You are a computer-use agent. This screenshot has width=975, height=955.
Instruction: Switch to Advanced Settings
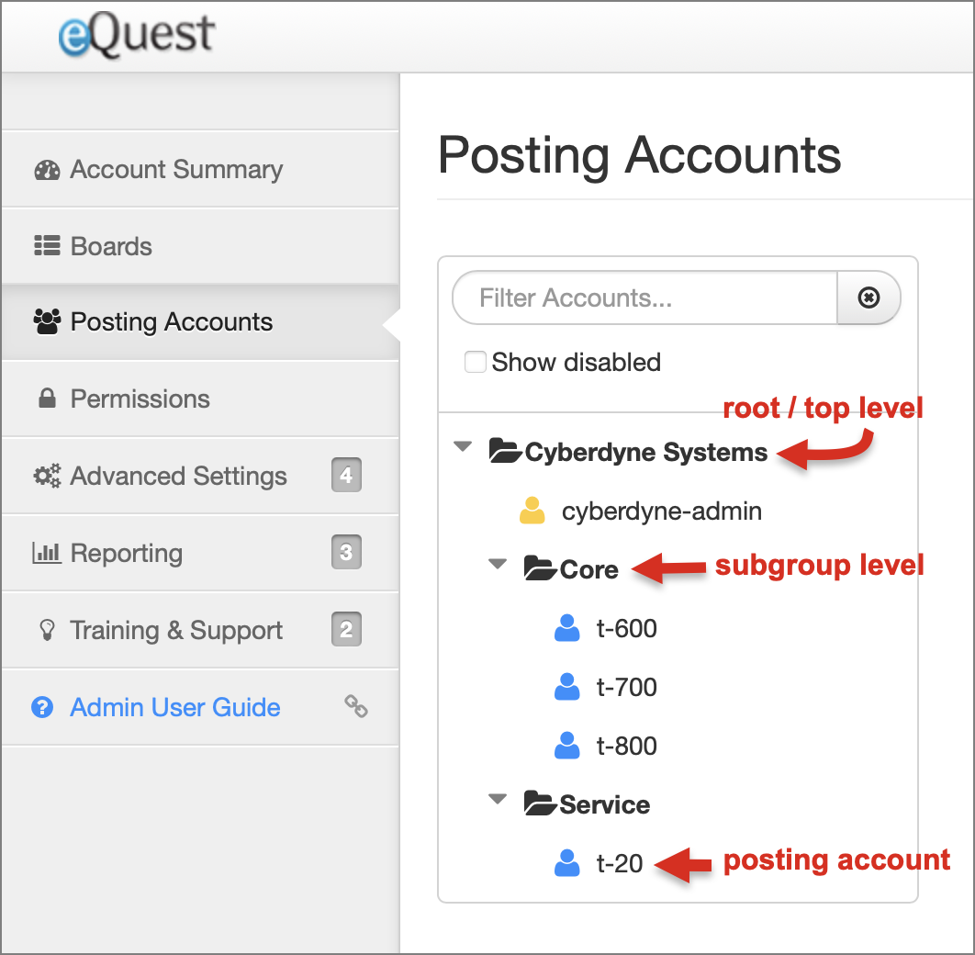click(x=177, y=477)
